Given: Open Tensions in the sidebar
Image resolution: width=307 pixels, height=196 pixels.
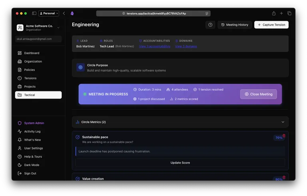Looking at the screenshot, I should click(30, 78).
